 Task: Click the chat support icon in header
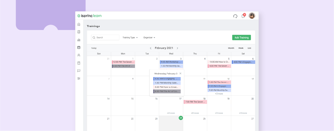[235, 16]
